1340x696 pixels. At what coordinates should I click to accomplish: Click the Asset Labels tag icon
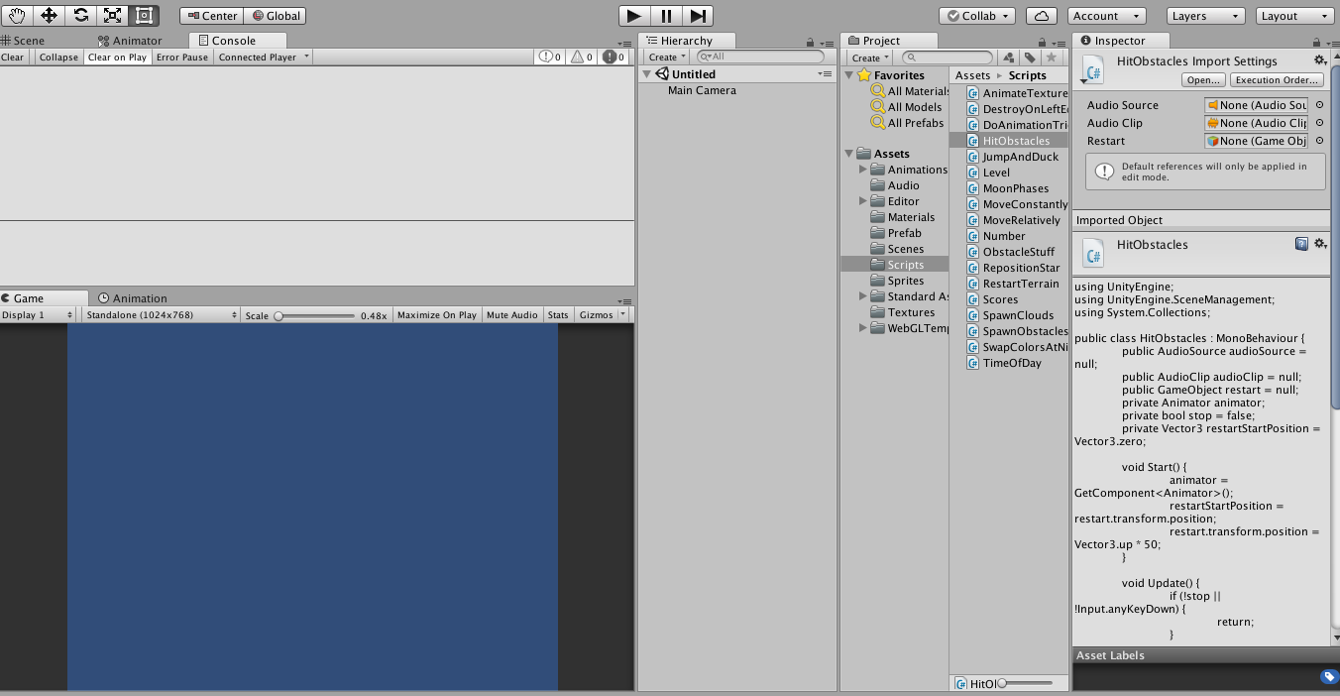[x=1329, y=676]
